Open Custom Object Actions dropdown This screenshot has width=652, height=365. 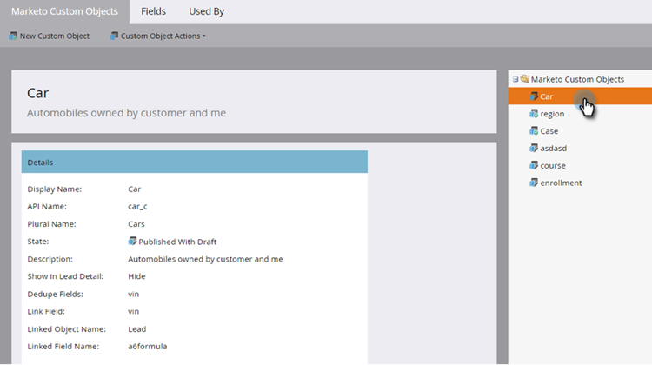point(157,36)
